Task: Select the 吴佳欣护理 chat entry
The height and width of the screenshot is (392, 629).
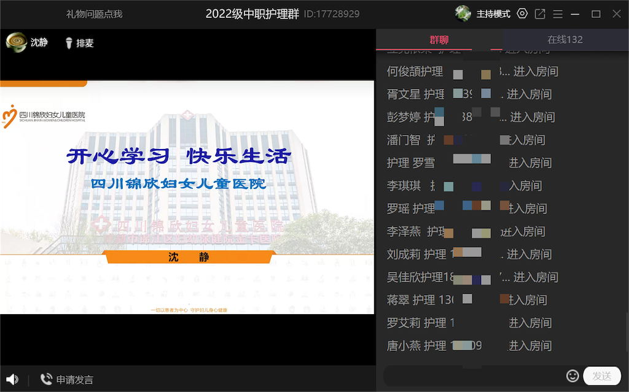Action: click(472, 277)
